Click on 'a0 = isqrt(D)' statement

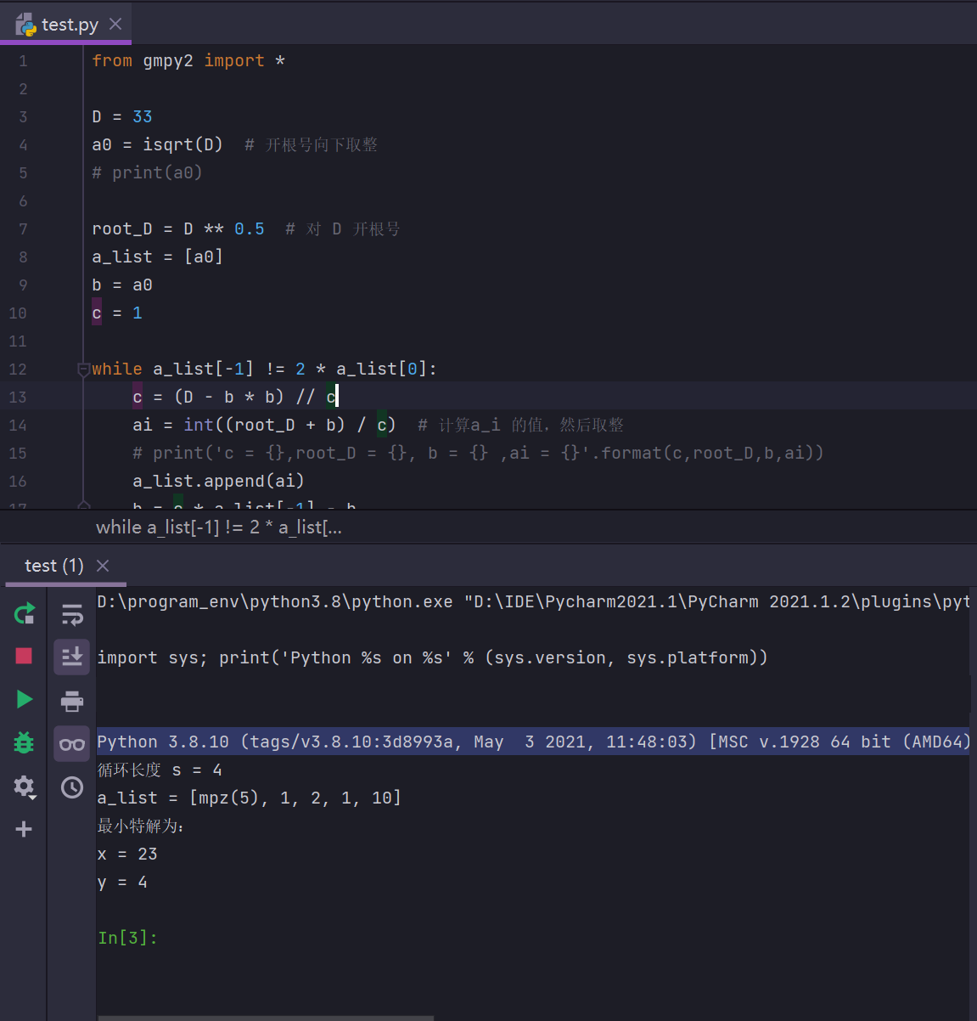[x=157, y=144]
